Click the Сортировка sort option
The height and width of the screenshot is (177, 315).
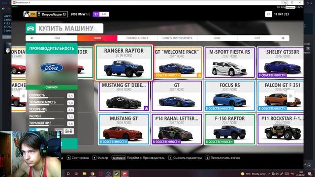(80, 158)
